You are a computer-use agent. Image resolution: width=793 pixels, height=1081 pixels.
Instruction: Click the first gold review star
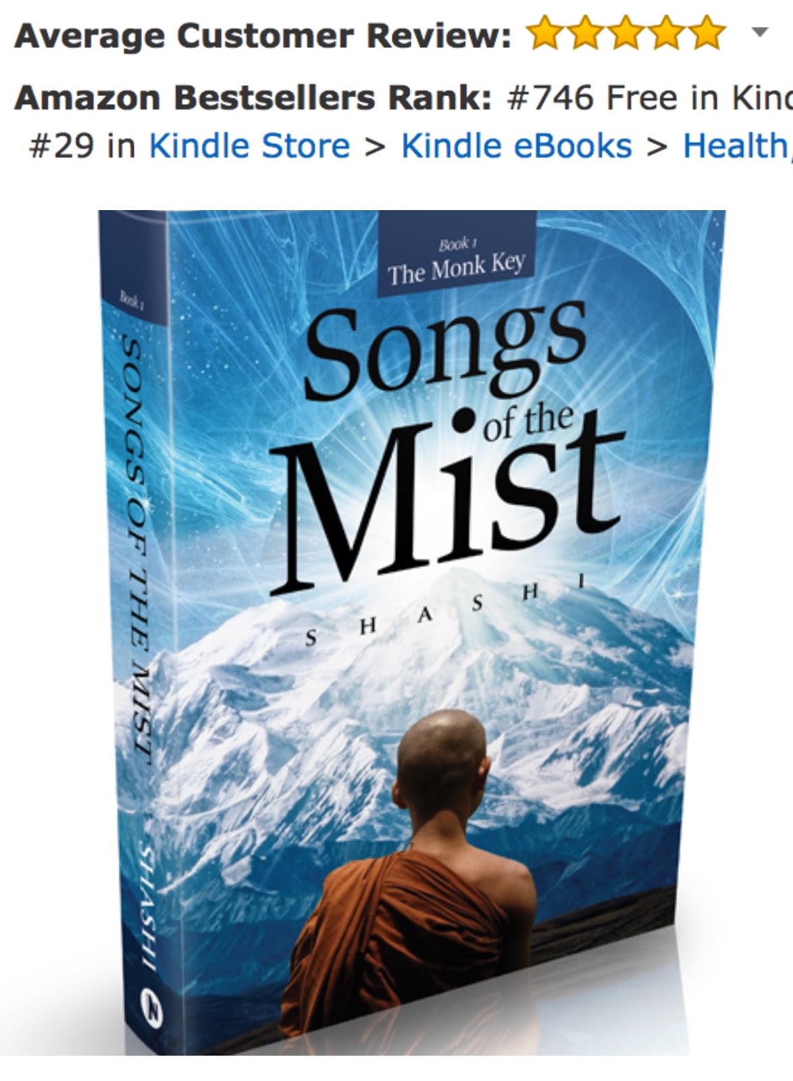click(x=544, y=34)
